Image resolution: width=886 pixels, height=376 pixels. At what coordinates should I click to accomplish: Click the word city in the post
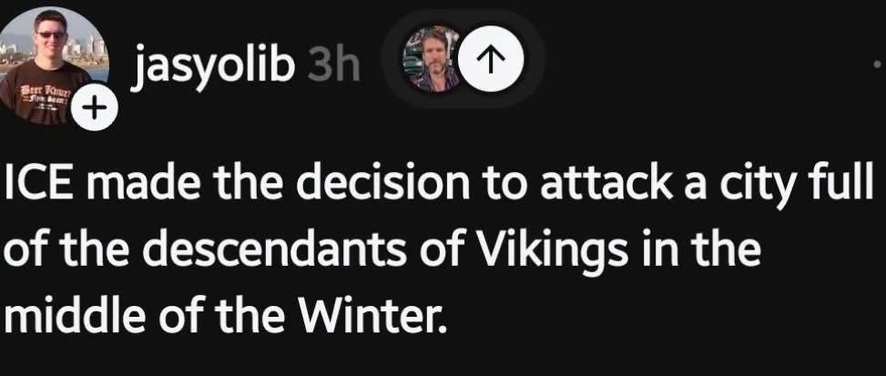pos(761,189)
